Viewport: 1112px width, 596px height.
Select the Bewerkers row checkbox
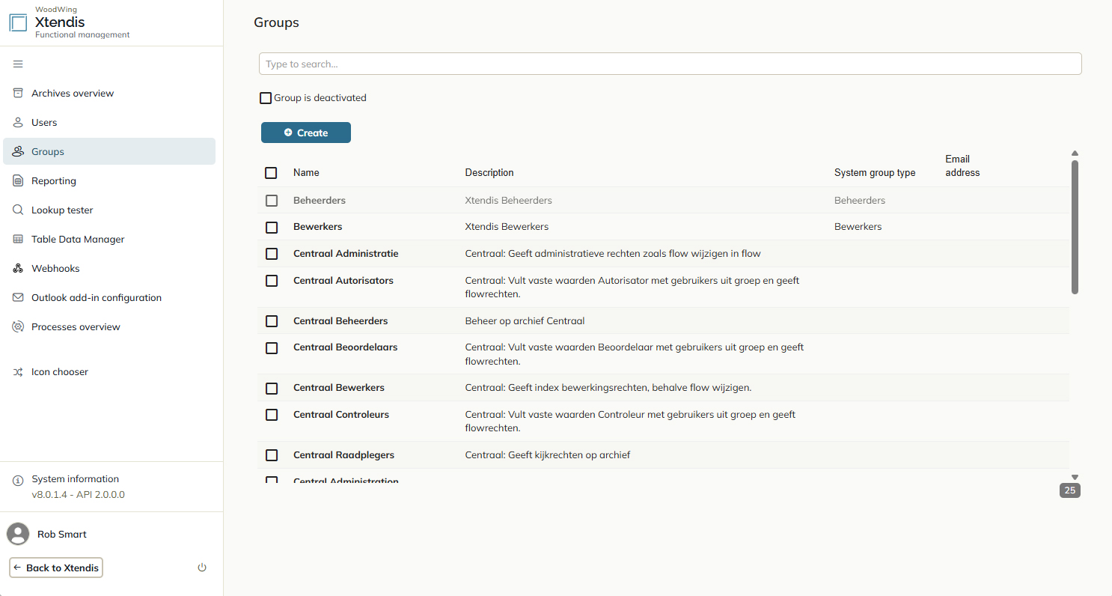click(272, 228)
